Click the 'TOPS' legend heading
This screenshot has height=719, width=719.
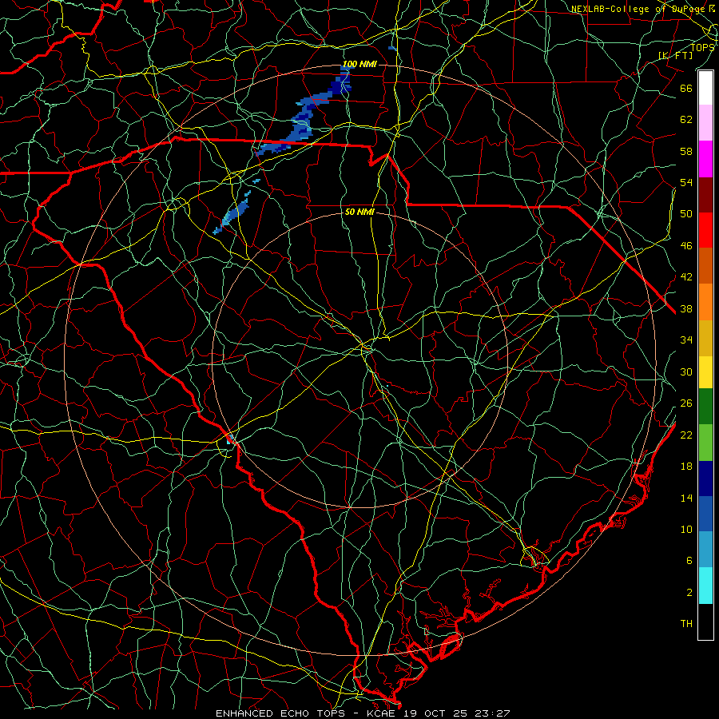click(x=702, y=47)
